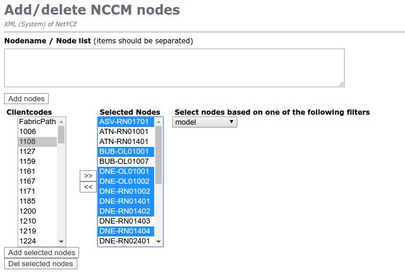Select clientcode 1127

[28, 151]
